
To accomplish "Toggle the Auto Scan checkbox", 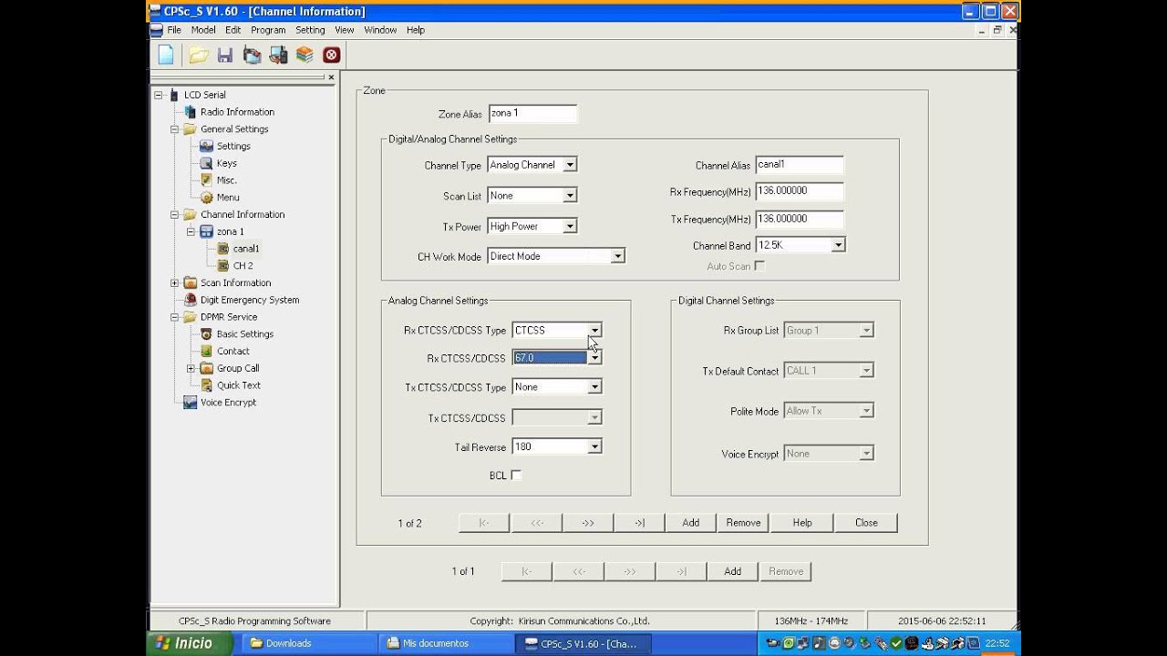I will point(759,266).
